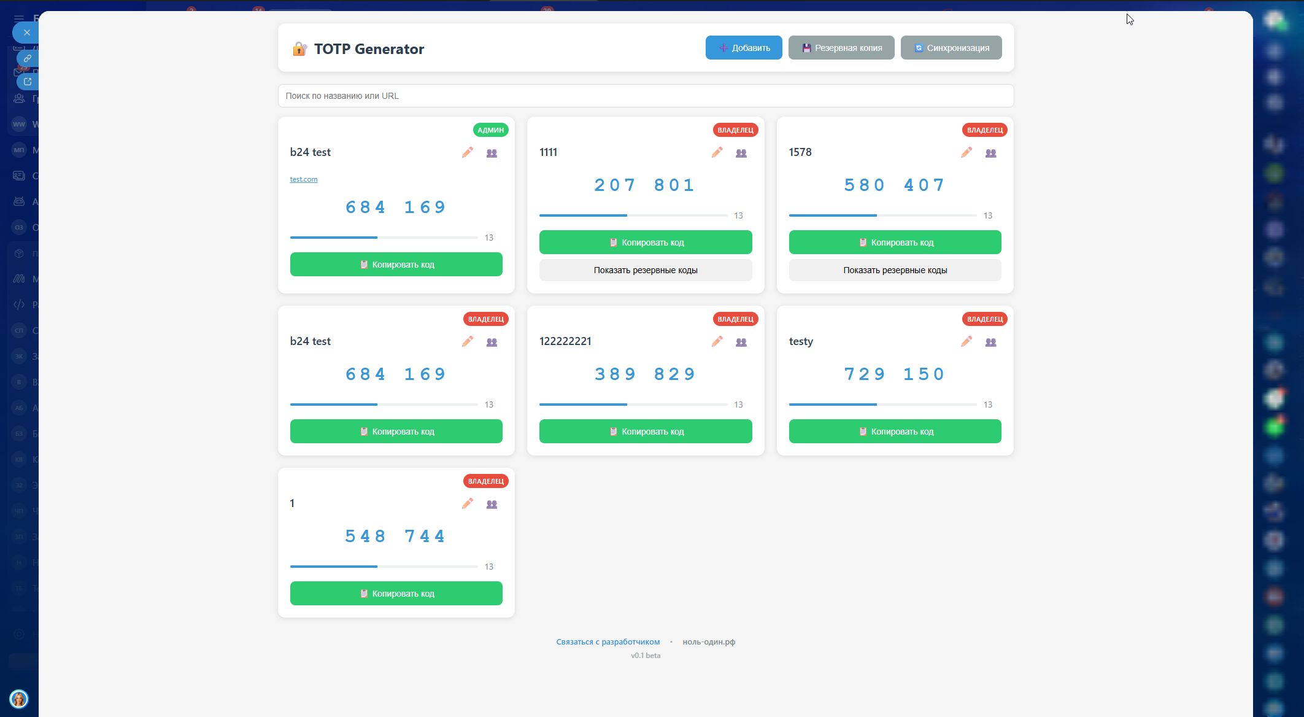Click pencil icon on the '1' card
This screenshot has height=717, width=1304.
[468, 503]
